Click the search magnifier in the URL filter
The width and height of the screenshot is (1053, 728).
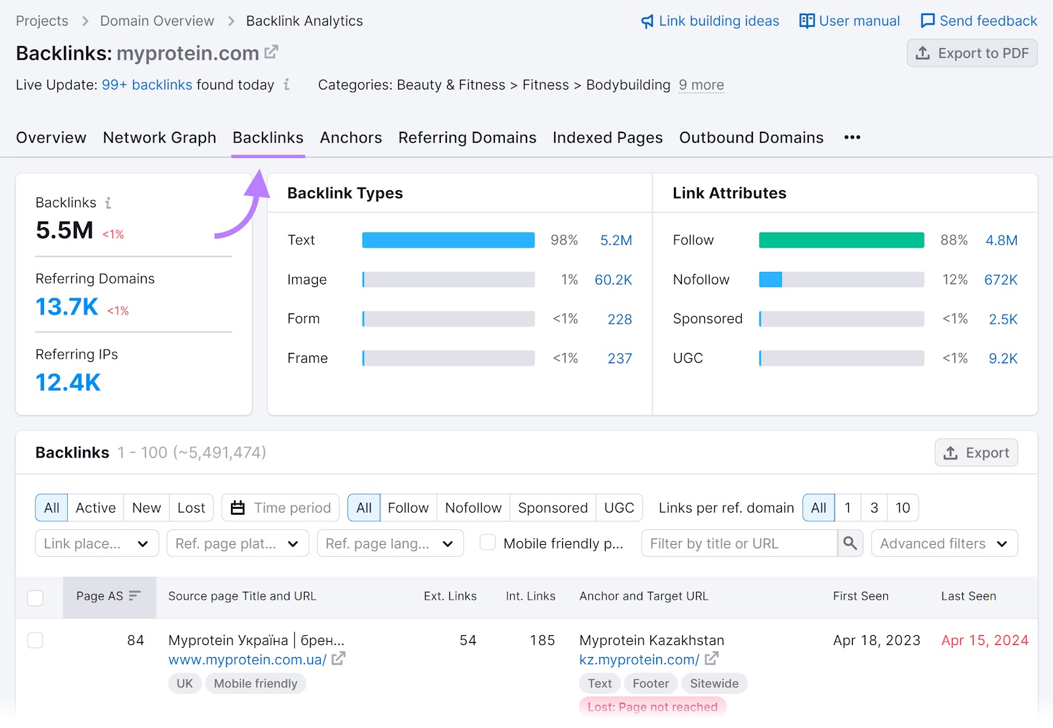coord(850,543)
